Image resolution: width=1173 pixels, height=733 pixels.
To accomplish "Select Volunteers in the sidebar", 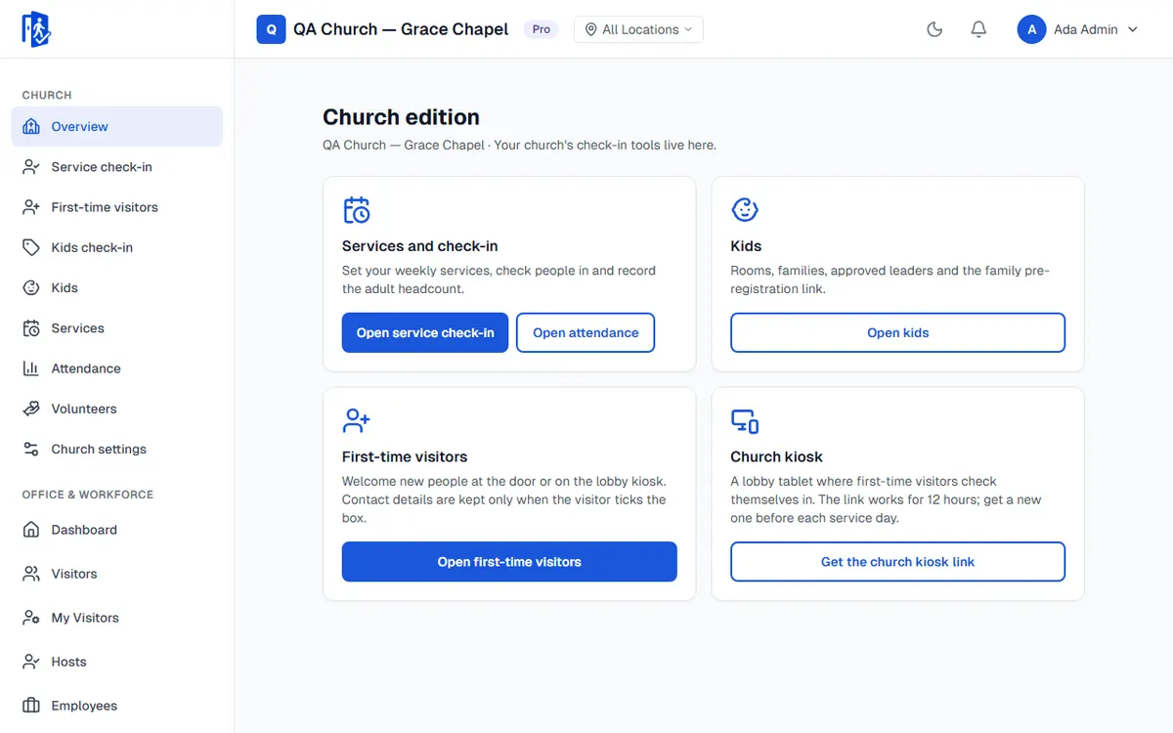I will 117,409.
